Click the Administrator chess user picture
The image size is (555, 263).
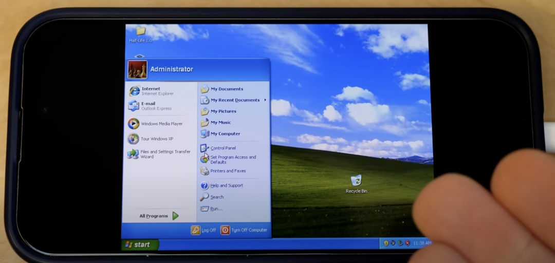pos(137,70)
